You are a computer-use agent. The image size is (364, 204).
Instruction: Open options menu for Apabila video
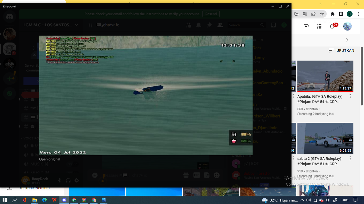pyautogui.click(x=350, y=96)
